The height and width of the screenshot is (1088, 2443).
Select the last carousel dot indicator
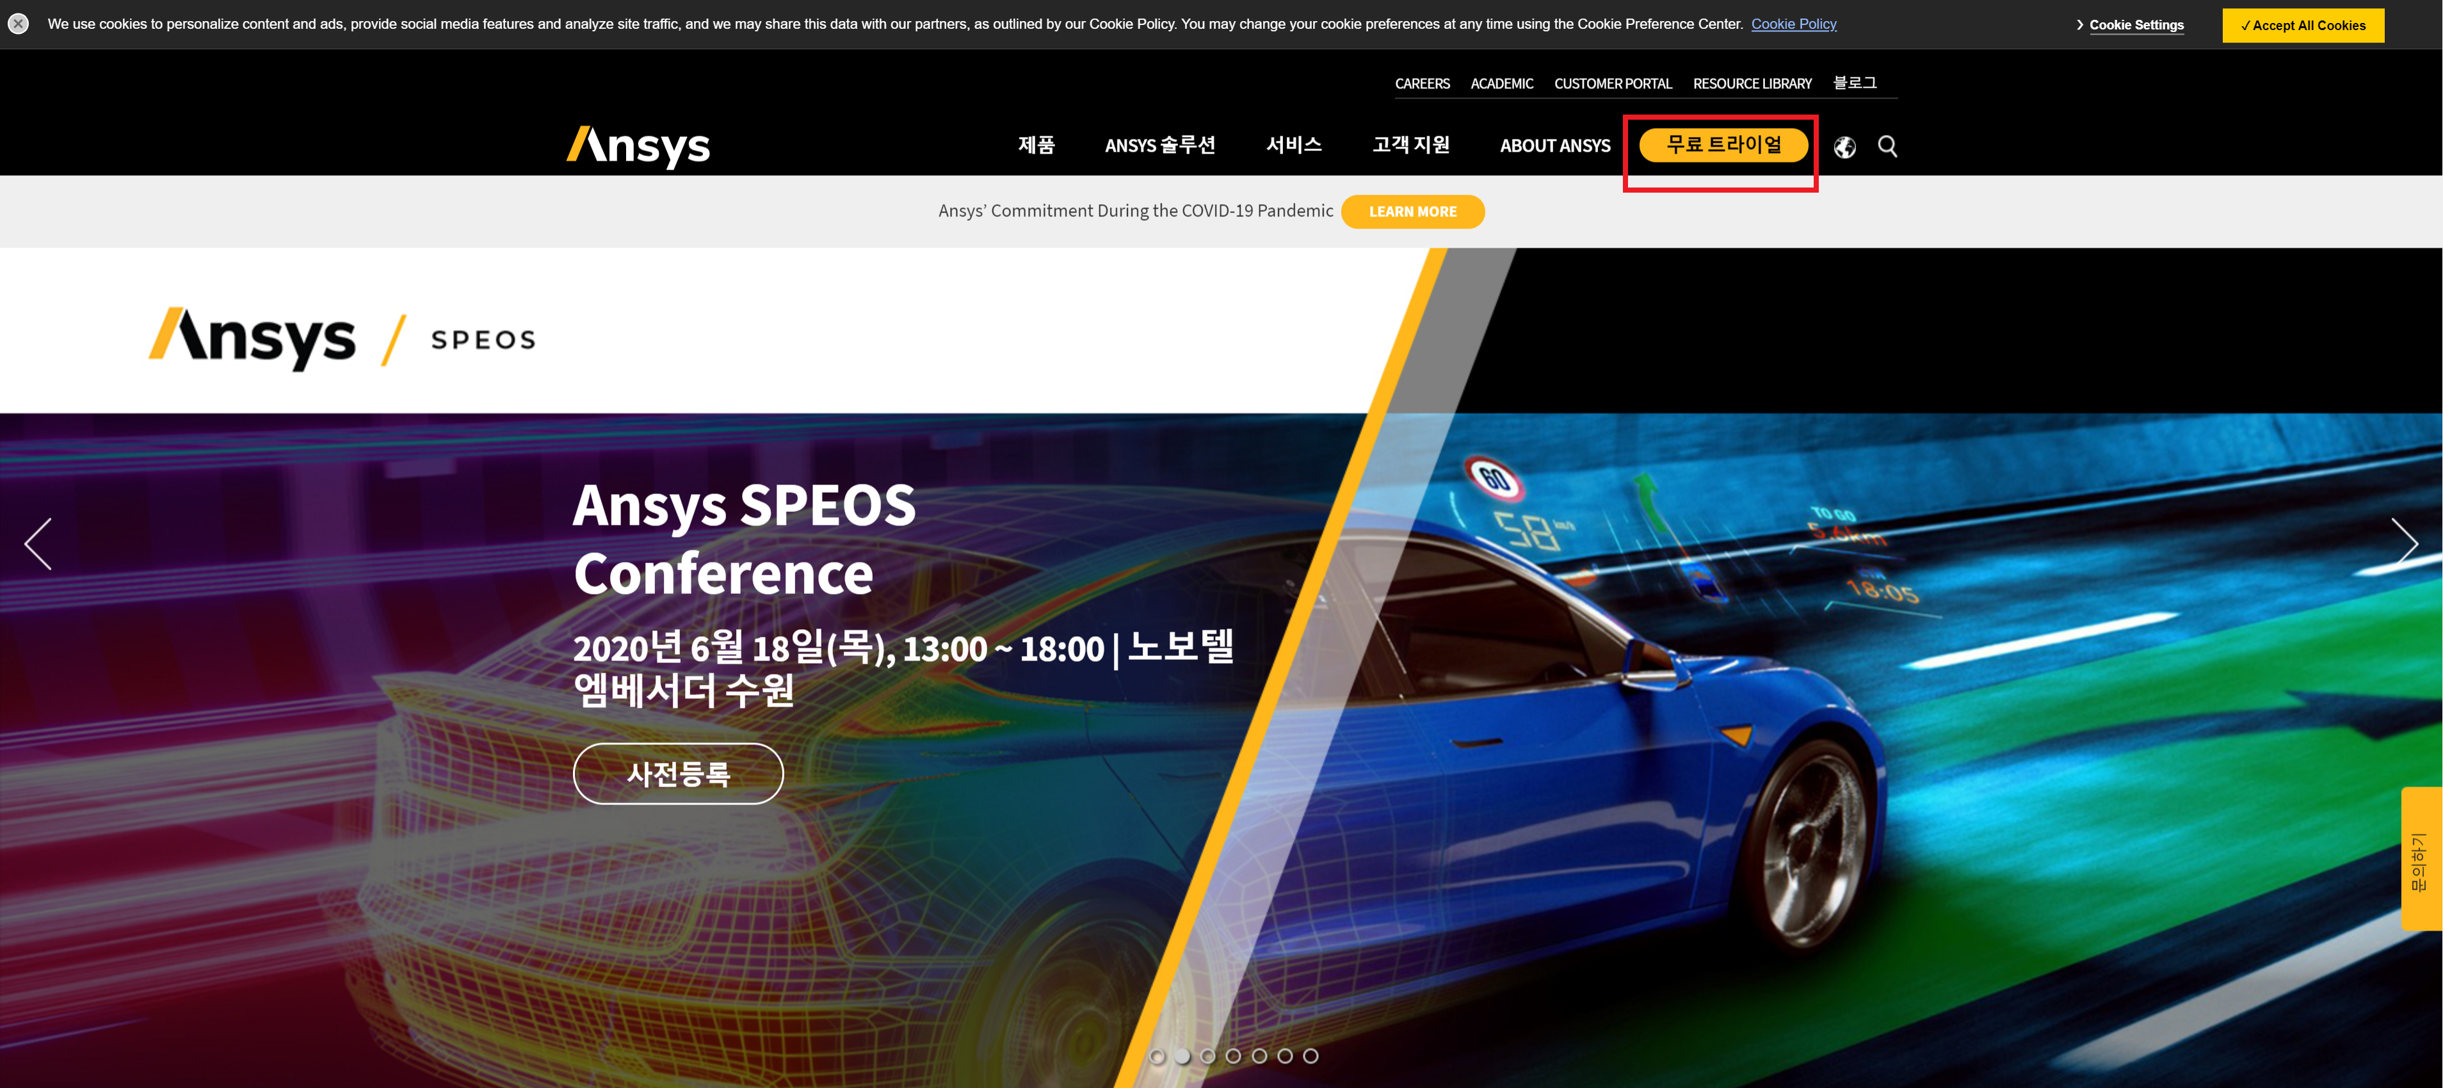pos(1310,1056)
